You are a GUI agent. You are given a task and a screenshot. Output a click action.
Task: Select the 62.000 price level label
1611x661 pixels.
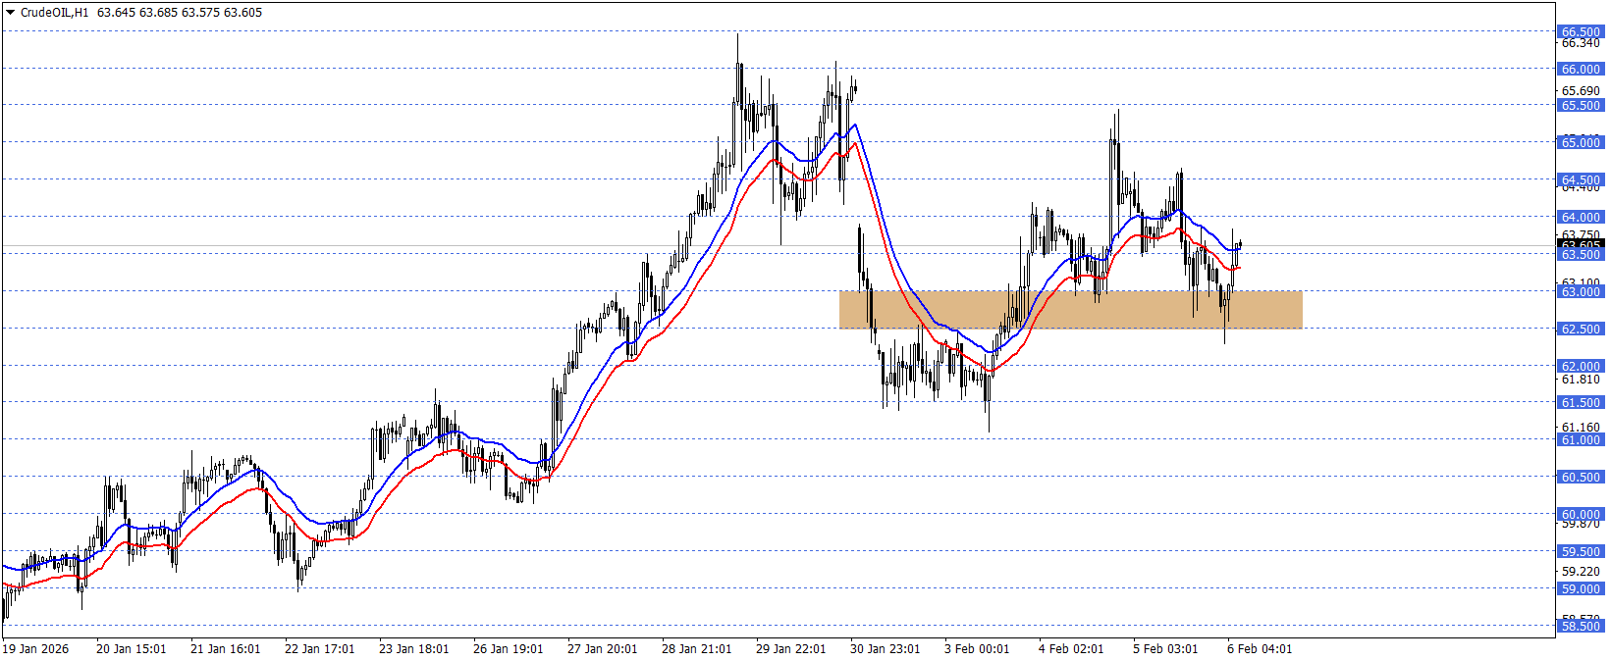(1581, 367)
